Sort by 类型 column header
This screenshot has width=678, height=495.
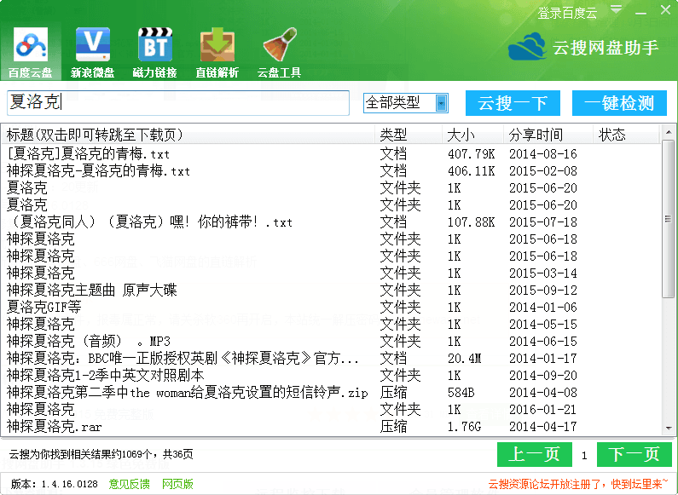point(409,135)
